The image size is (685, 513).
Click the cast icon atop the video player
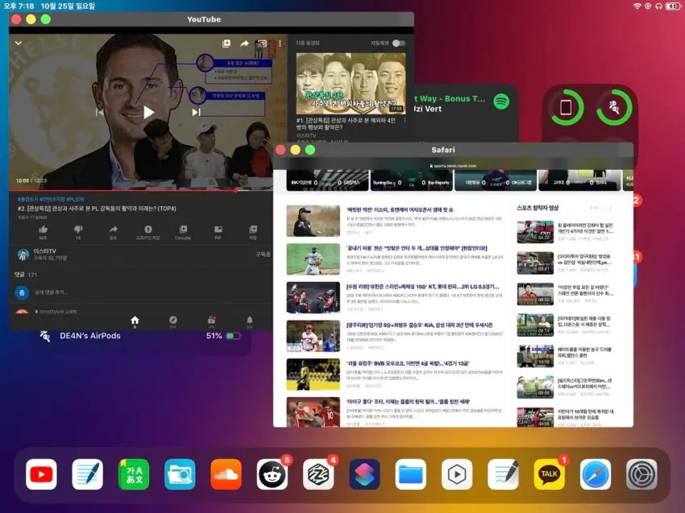(x=261, y=43)
